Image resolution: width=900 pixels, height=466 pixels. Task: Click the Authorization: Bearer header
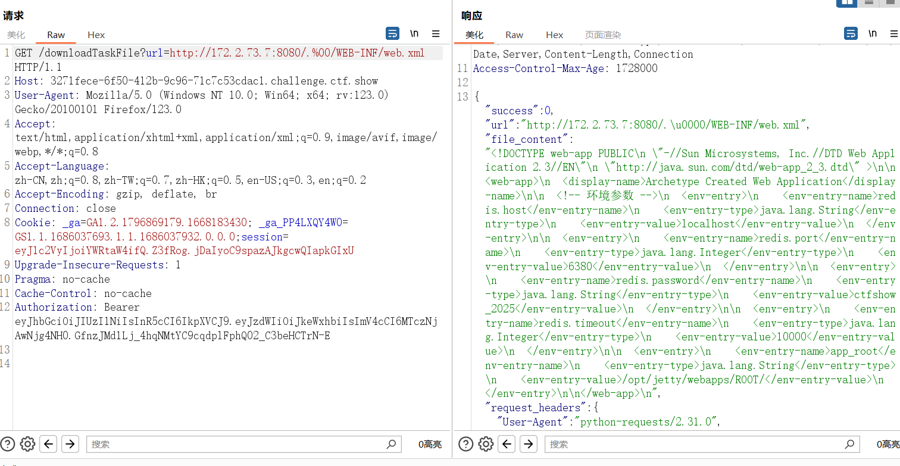click(77, 307)
